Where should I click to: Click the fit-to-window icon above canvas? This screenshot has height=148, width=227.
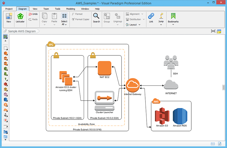[x=213, y=31]
